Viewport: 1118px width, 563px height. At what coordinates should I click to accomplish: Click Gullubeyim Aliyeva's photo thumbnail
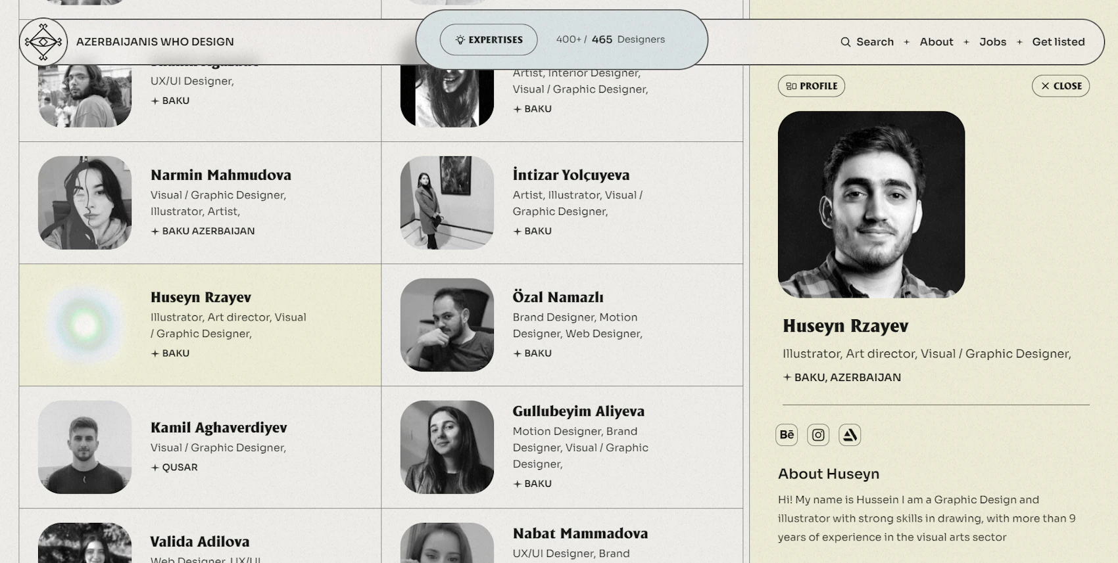click(x=447, y=447)
